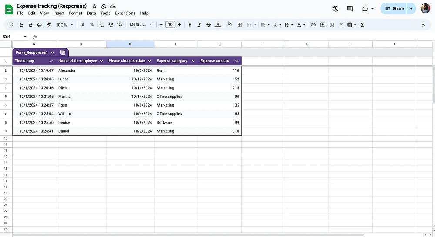
Task: Open filter views dropdown
Action: click(351, 25)
